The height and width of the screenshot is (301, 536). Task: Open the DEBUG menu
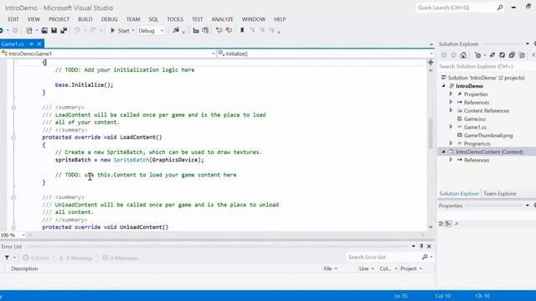pos(110,19)
